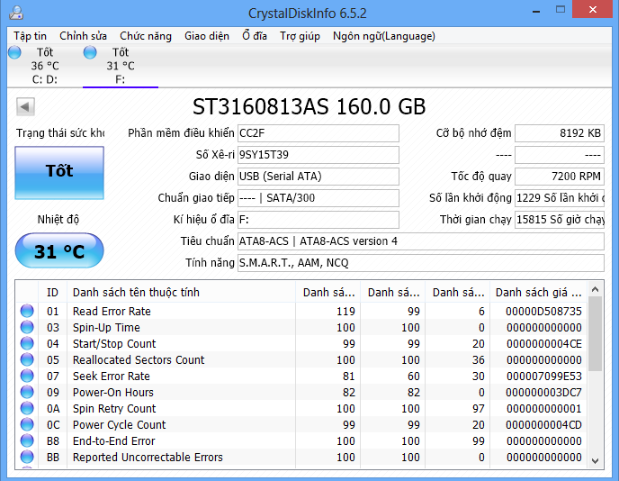This screenshot has height=481, width=619.
Task: Click the ID column header
Action: [x=53, y=293]
